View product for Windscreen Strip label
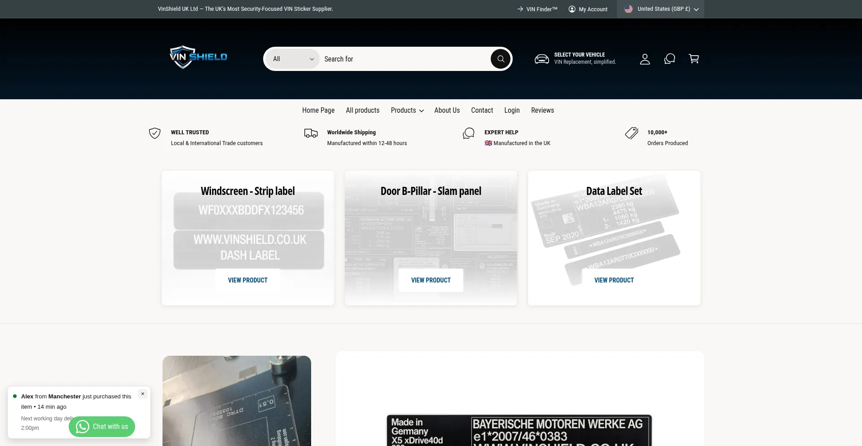This screenshot has height=446, width=862. point(248,280)
